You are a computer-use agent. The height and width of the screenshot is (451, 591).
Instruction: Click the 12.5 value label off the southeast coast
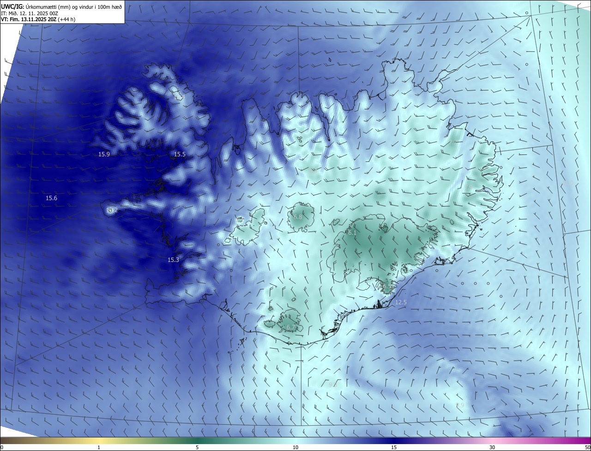[x=401, y=303]
